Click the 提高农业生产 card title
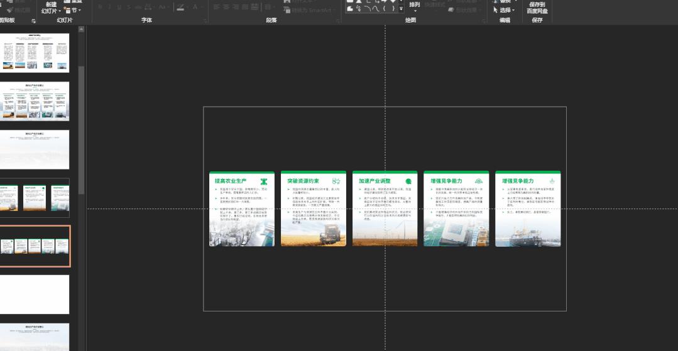678x351 pixels. 231,181
